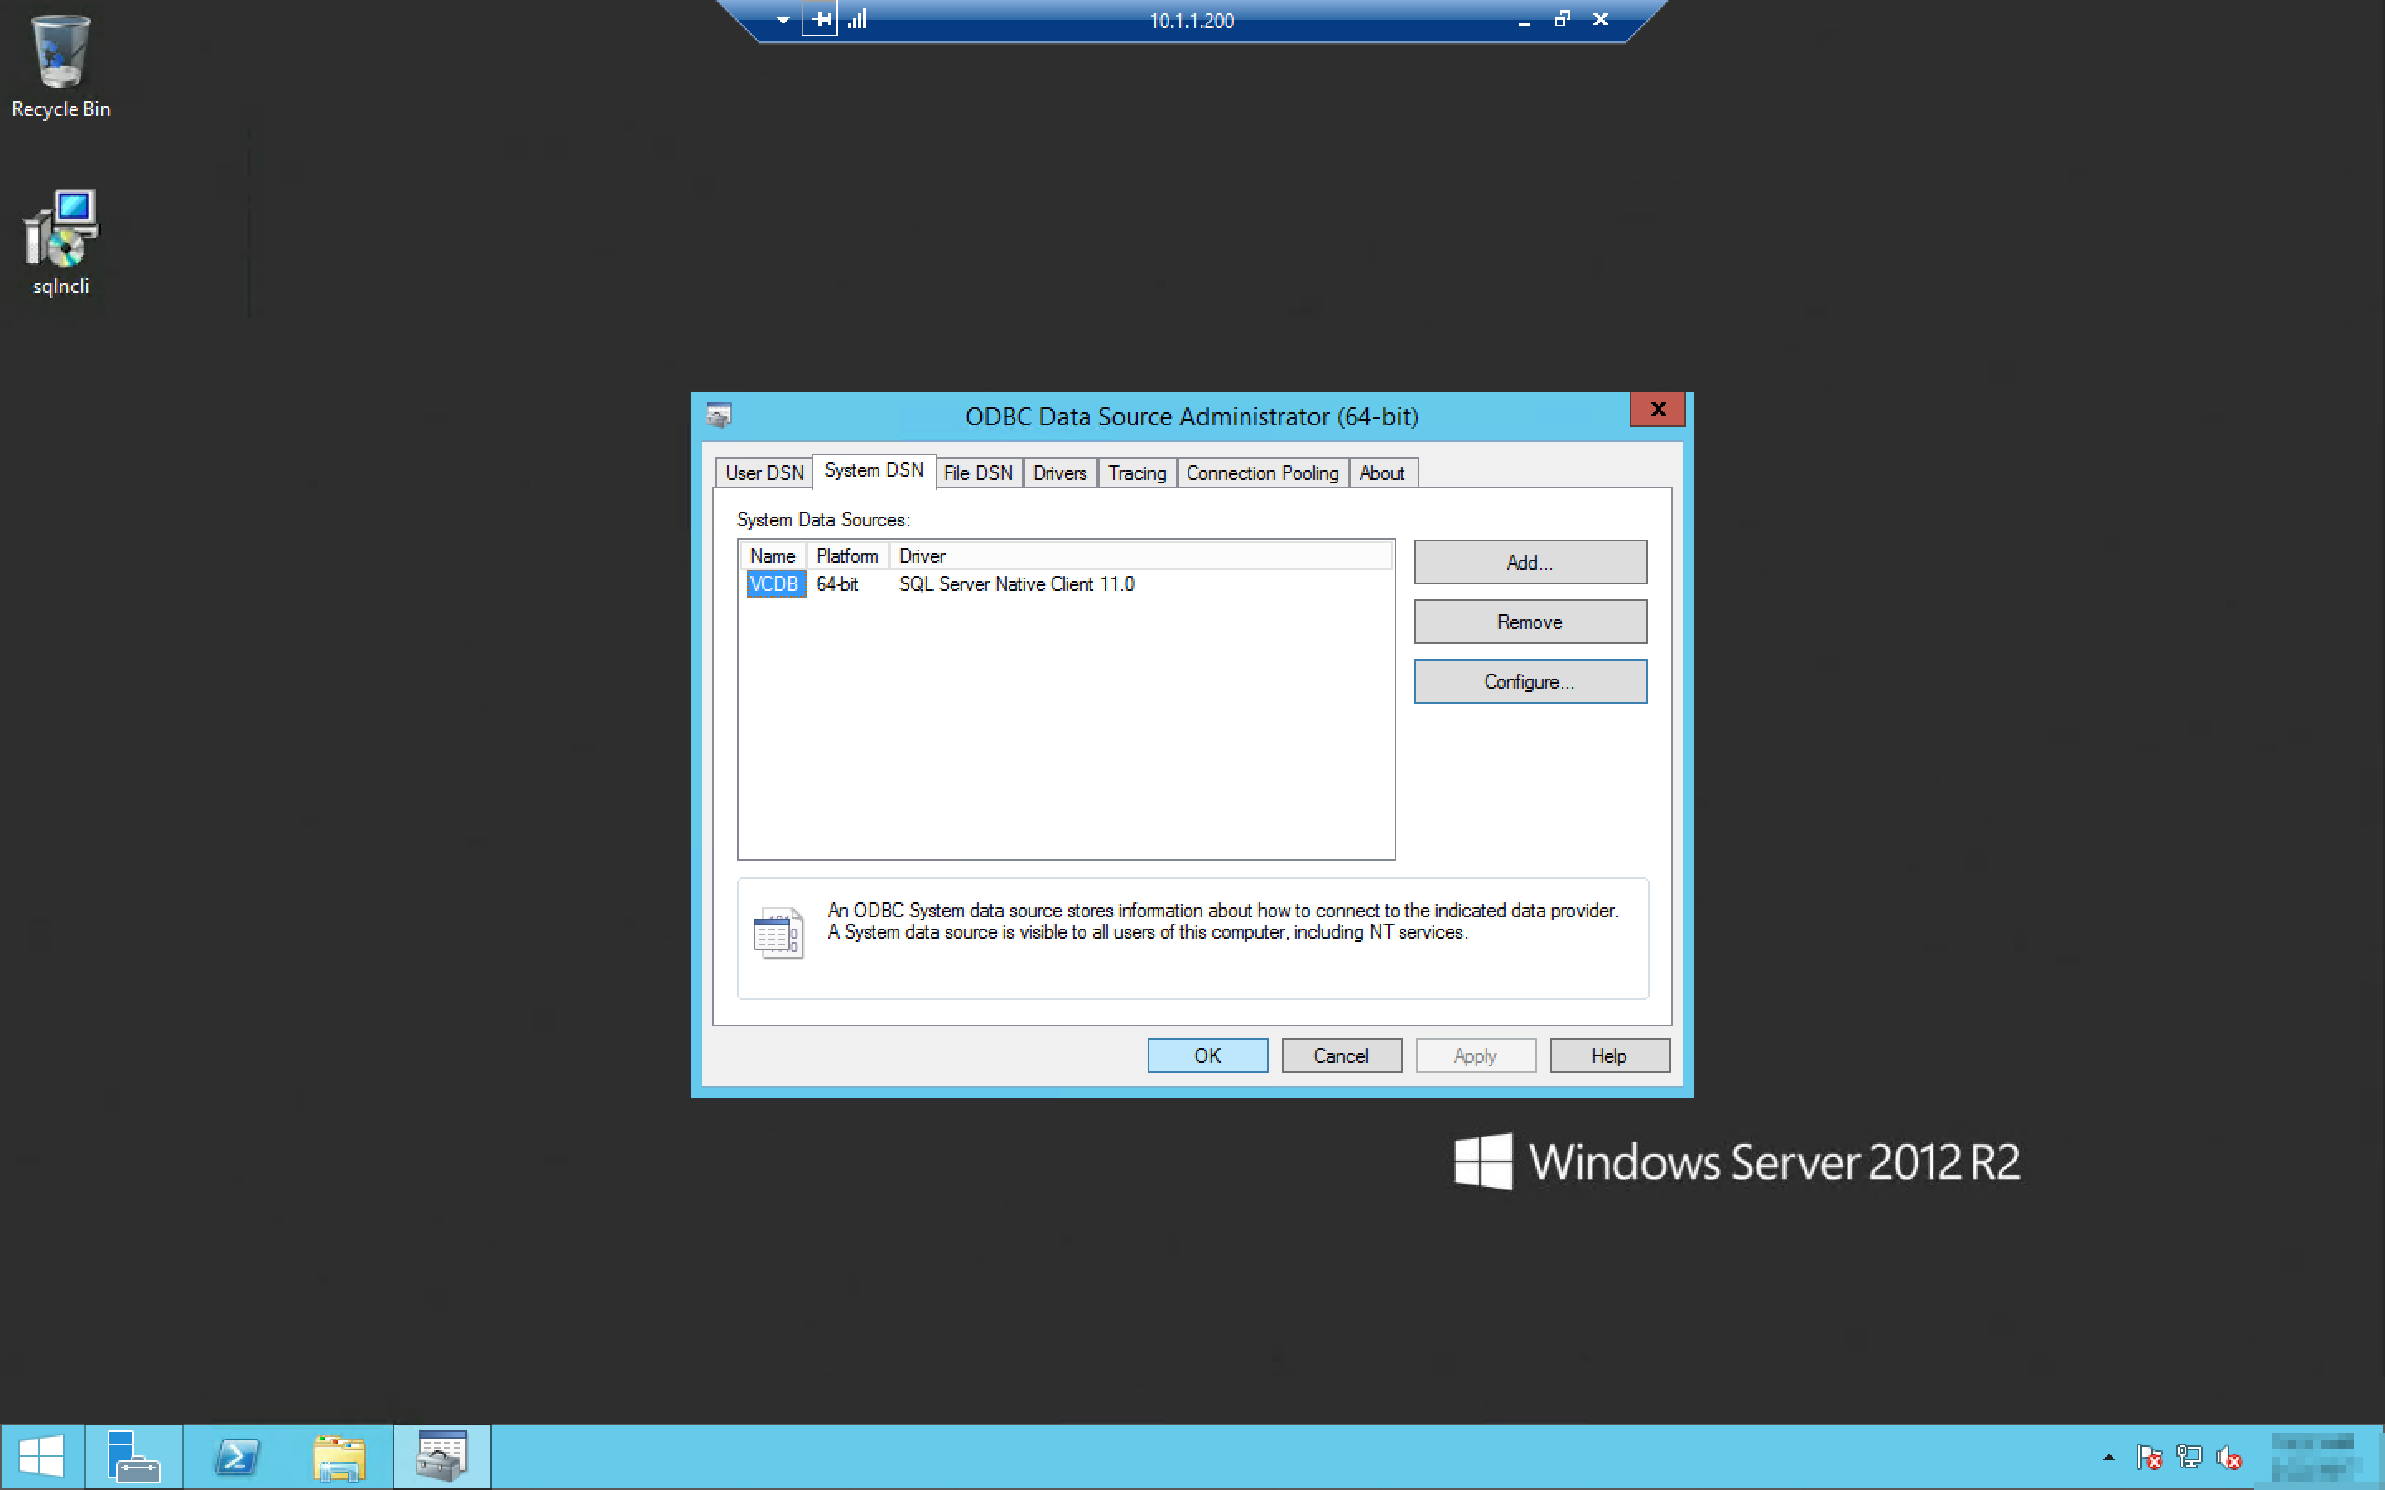Switch to the Connection Pooling tab
2385x1490 pixels.
click(x=1261, y=473)
